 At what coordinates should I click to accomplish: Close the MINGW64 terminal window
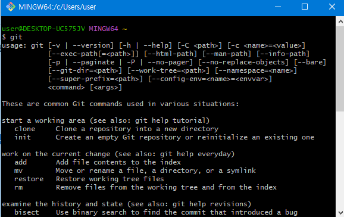(332, 7)
